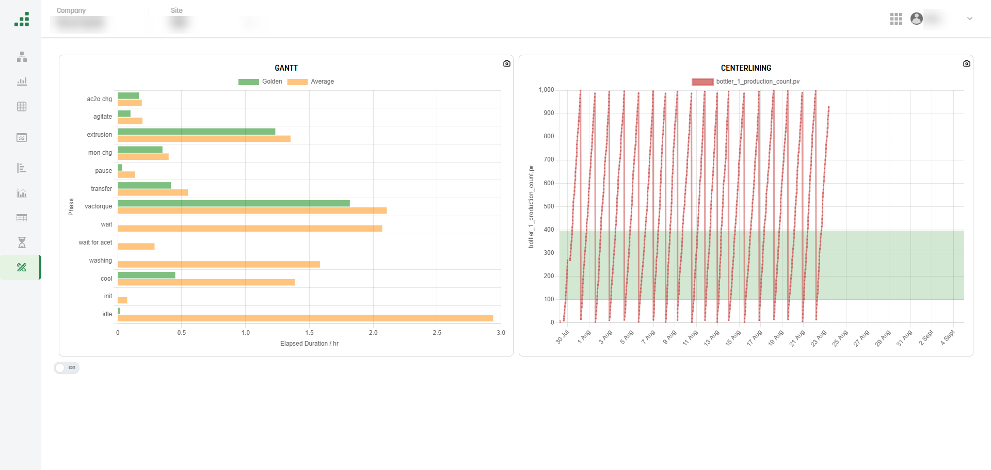Click the '4 Sept' date axis label

pos(948,337)
